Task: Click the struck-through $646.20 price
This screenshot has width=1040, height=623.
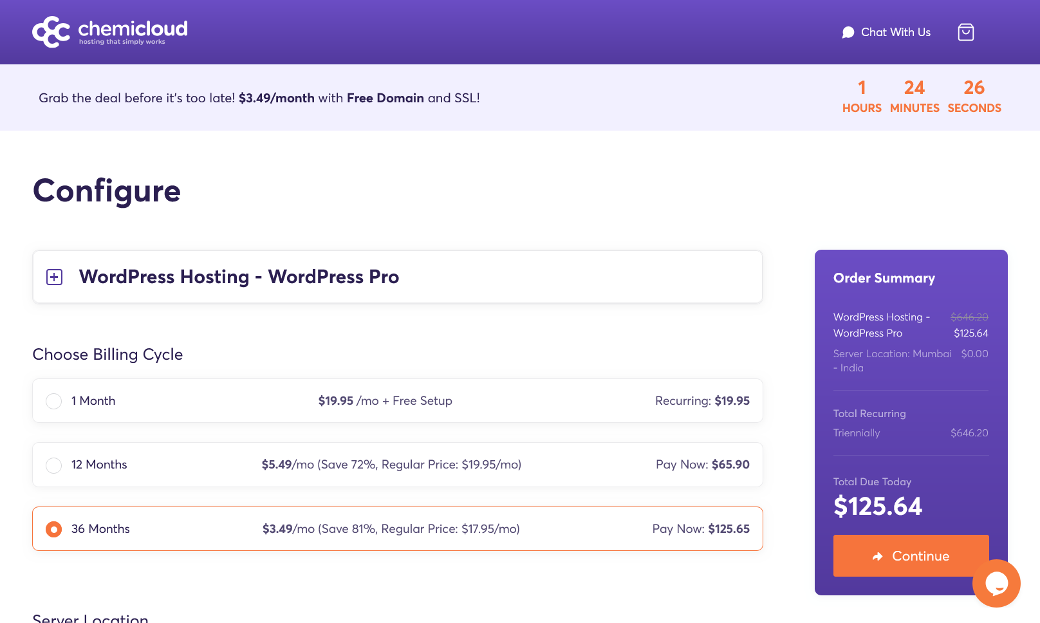Action: point(969,317)
